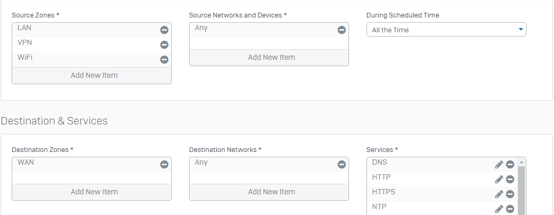The width and height of the screenshot is (554, 215).
Task: Remove the HTTPS service entry
Action: pos(510,194)
